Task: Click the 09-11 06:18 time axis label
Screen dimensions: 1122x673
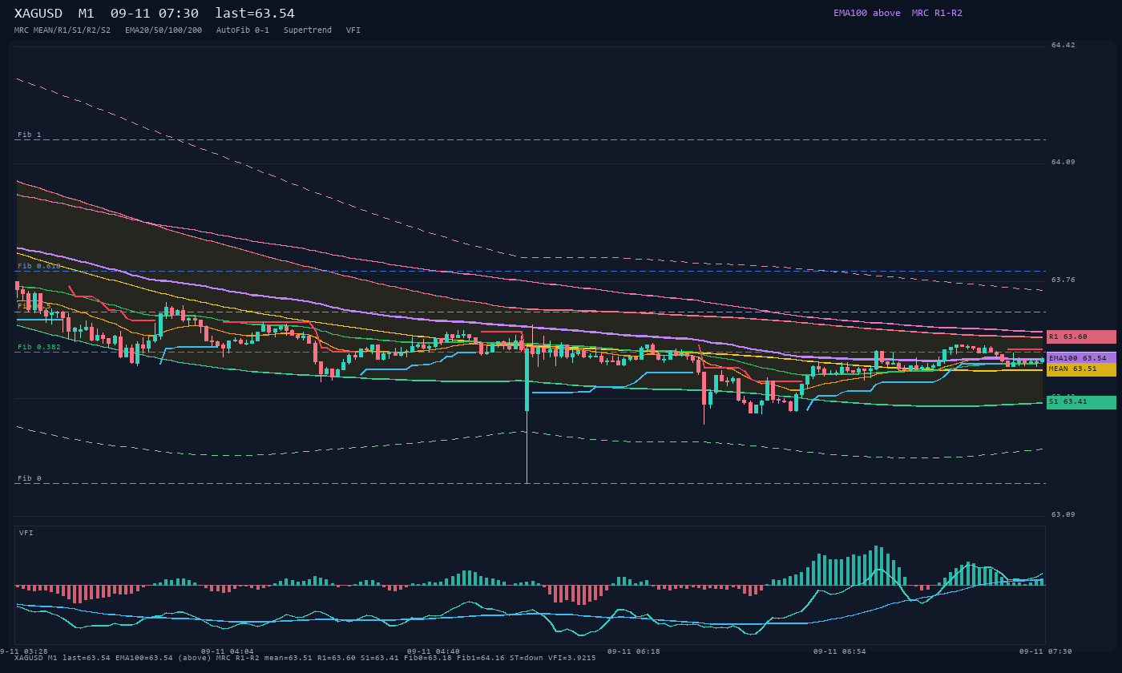Action: tap(634, 651)
